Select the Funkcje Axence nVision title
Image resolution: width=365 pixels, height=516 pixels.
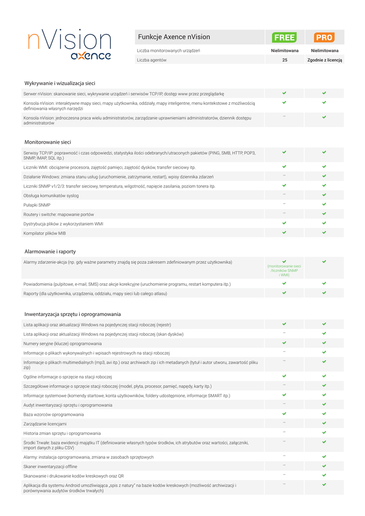(x=174, y=37)
